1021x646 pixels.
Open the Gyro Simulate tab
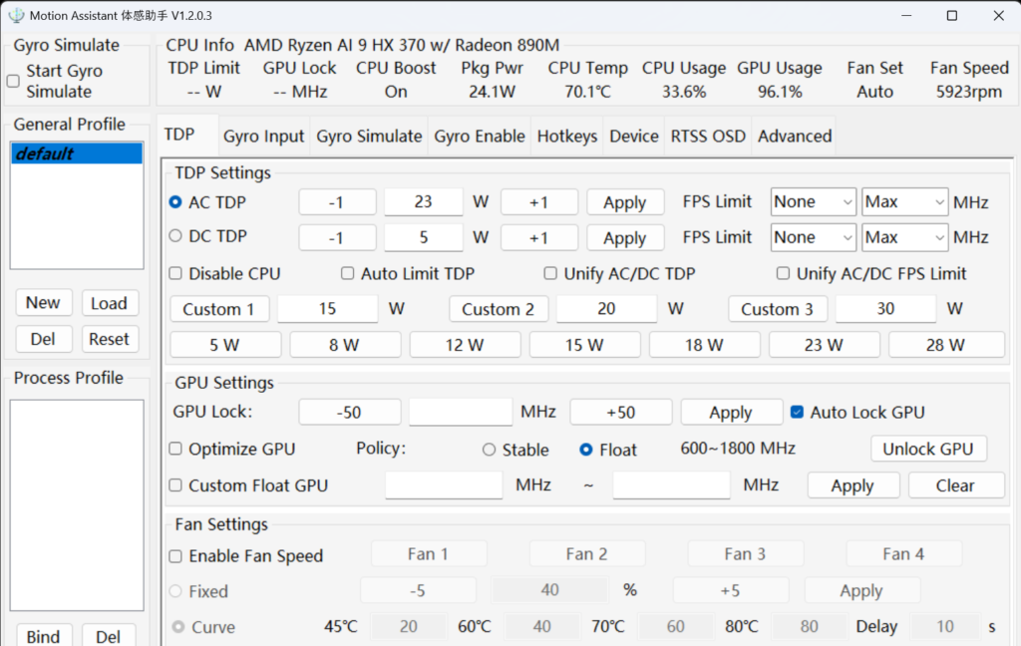point(369,137)
